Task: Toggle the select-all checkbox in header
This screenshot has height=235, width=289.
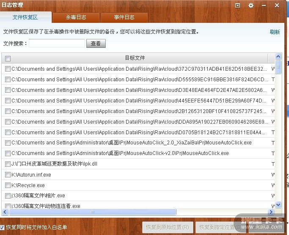Action: pyautogui.click(x=8, y=59)
